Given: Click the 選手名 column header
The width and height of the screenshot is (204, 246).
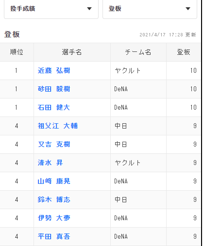Looking at the screenshot, I should click(72, 52).
